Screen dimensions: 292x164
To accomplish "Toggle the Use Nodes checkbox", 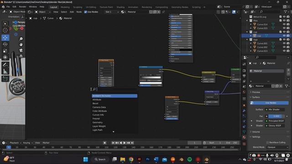I will tap(85, 12).
